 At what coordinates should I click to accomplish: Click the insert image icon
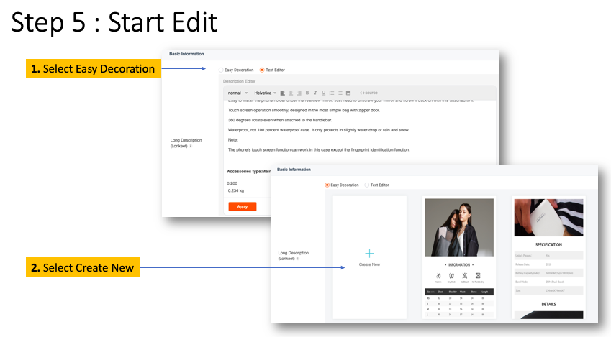point(348,93)
